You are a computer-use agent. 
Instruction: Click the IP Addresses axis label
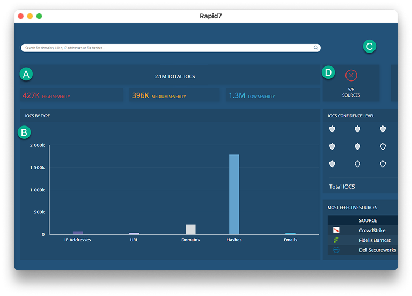[x=78, y=240]
